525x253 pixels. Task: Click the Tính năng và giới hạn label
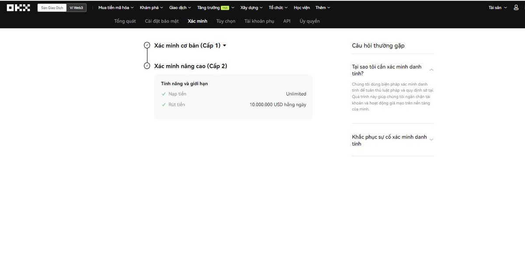tap(184, 83)
